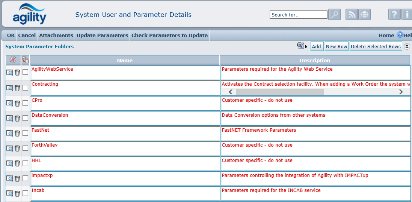The width and height of the screenshot is (412, 202).
Task: Click the invert selection icon in header
Action: tap(25, 60)
